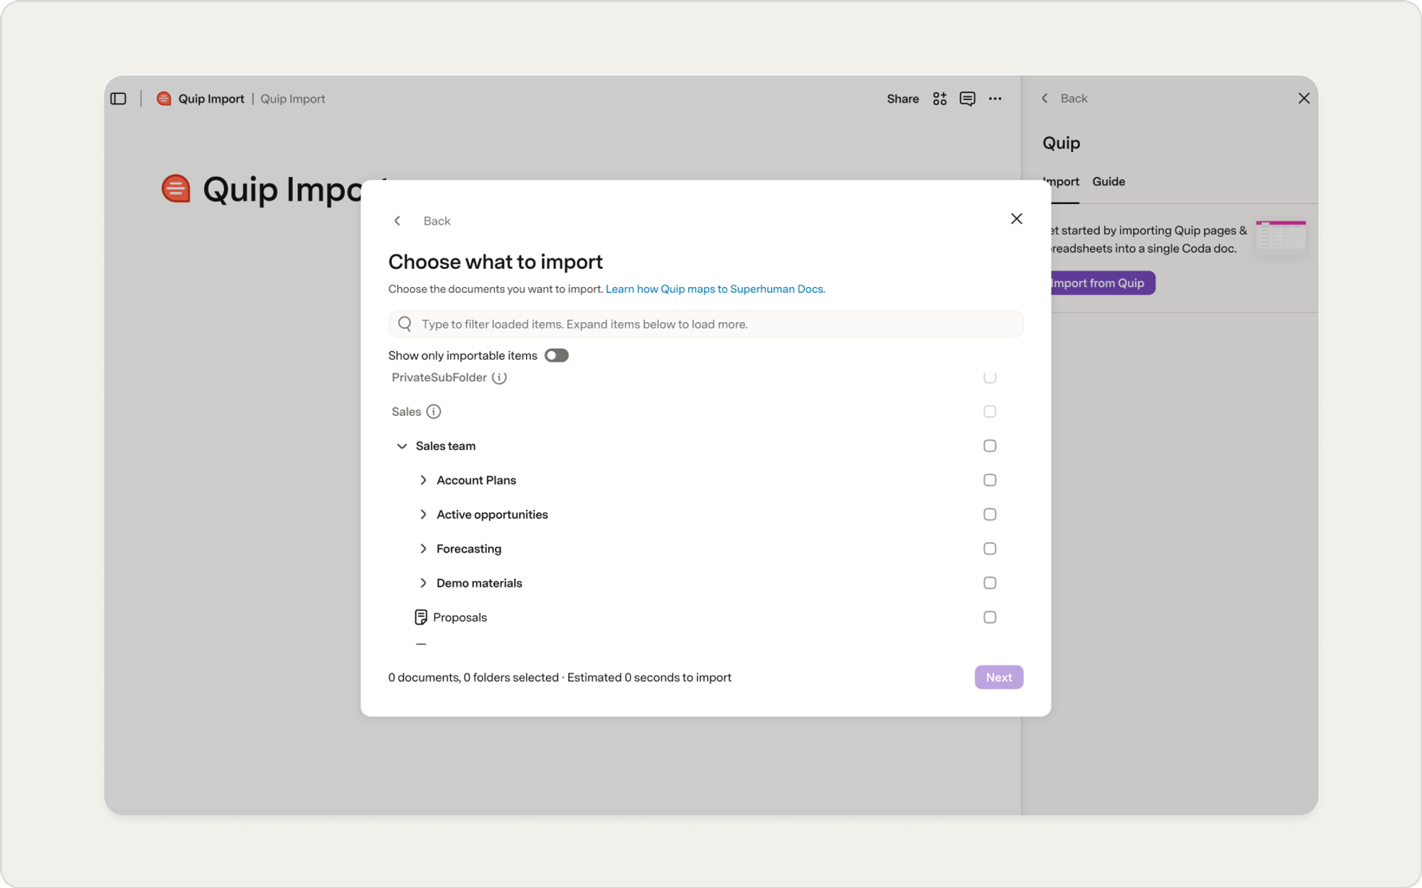Click the large Quip logo beside page title
The image size is (1422, 888).
coord(176,189)
